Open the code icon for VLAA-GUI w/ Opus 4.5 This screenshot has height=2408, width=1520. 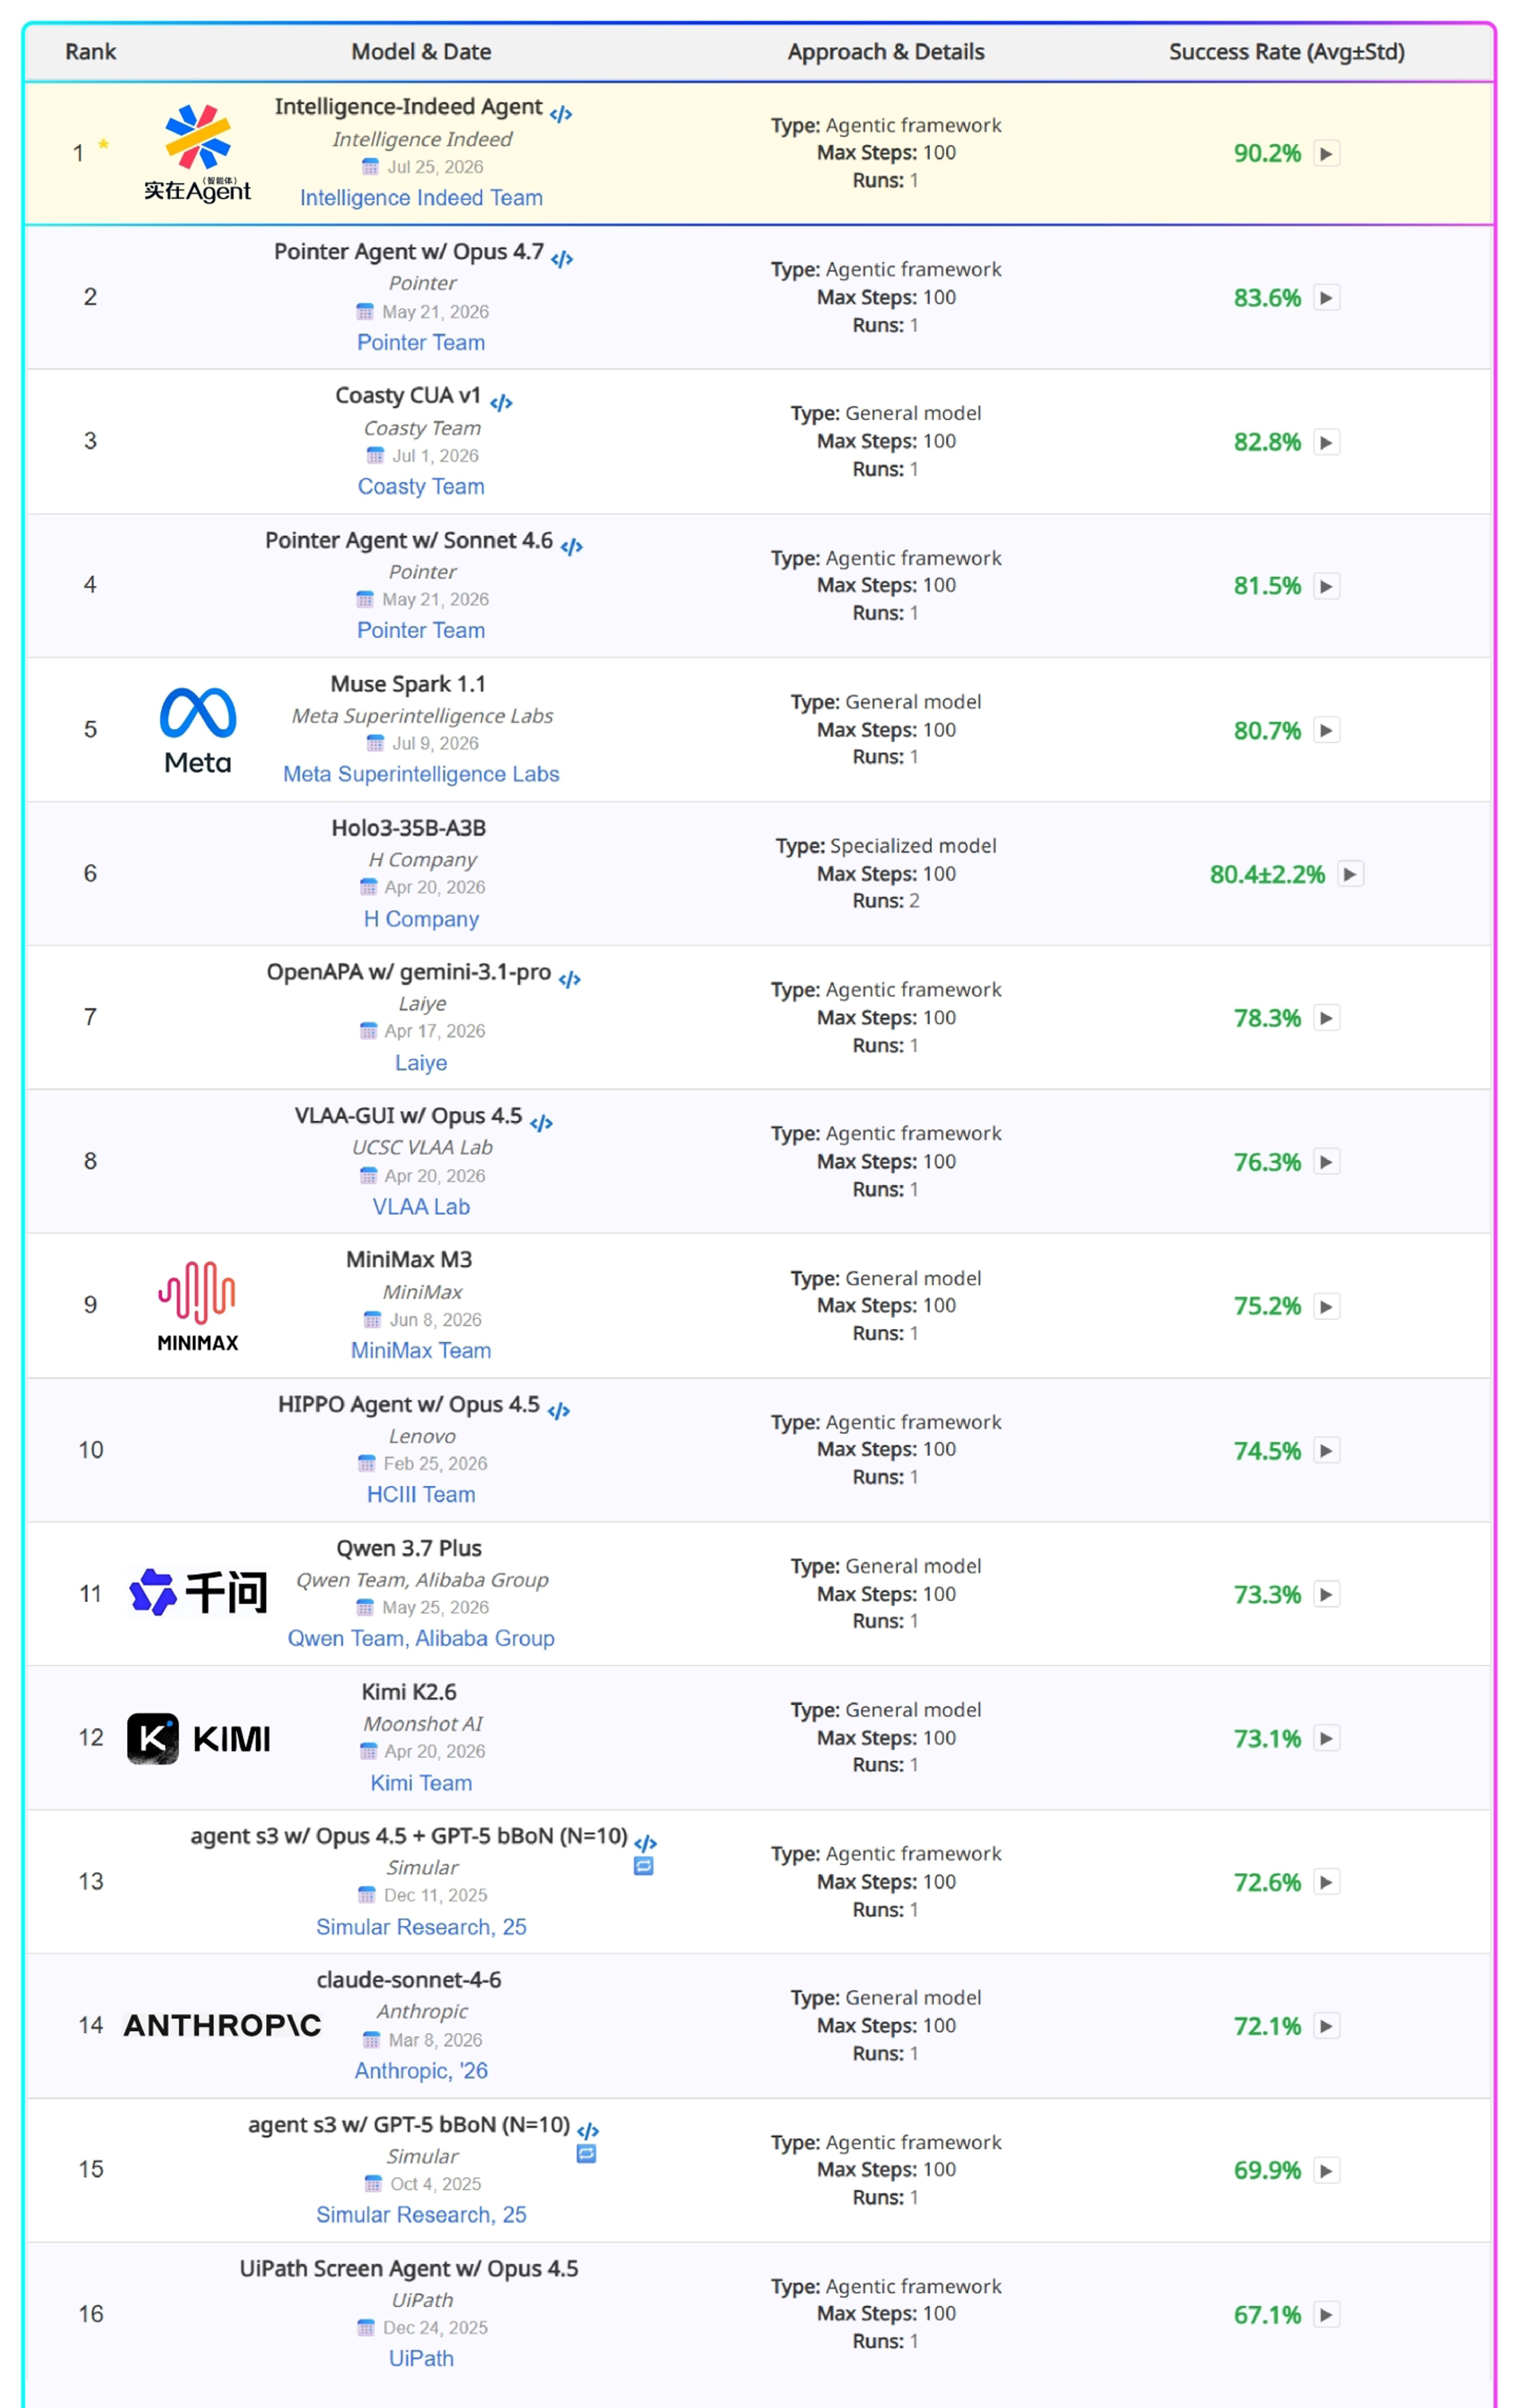click(541, 1123)
